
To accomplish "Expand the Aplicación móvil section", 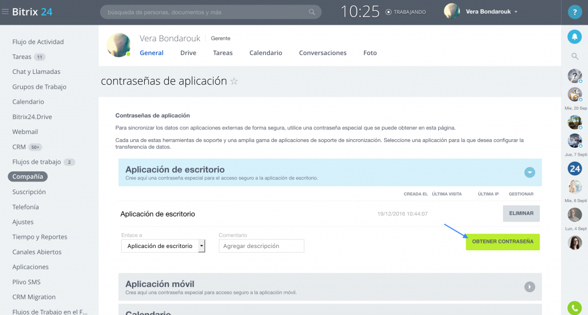I will tap(529, 287).
